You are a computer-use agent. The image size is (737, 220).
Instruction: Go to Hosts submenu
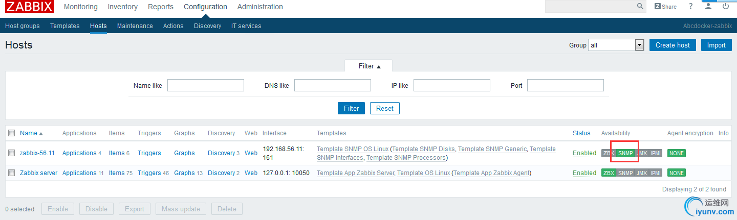pyautogui.click(x=98, y=26)
